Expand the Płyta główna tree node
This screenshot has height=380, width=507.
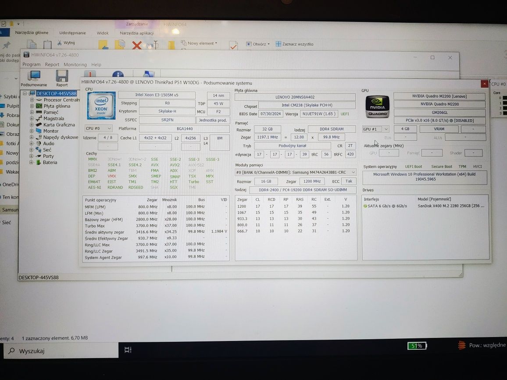click(x=32, y=106)
